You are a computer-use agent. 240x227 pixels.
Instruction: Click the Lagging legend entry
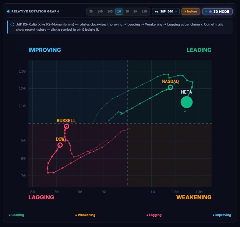click(154, 215)
